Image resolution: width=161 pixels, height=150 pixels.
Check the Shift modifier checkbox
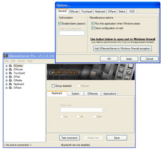95,117
